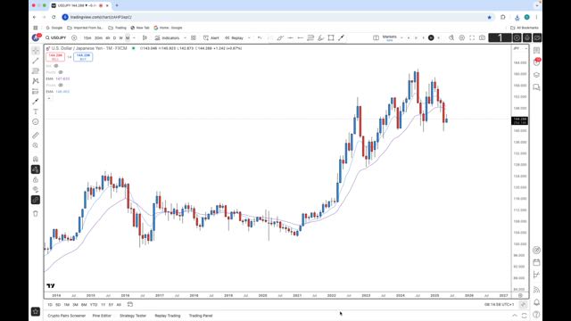This screenshot has width=571, height=321.
Task: Open the Trading Panel tab
Action: point(201,316)
